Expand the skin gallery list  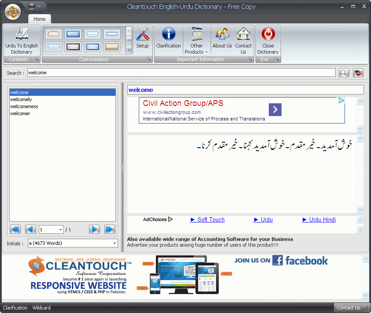coord(129,50)
